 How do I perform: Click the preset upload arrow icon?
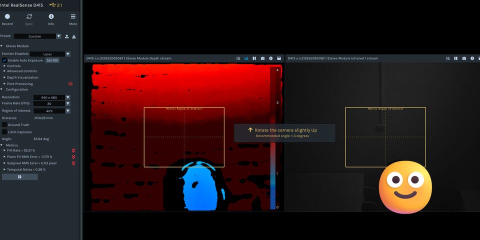click(x=66, y=36)
